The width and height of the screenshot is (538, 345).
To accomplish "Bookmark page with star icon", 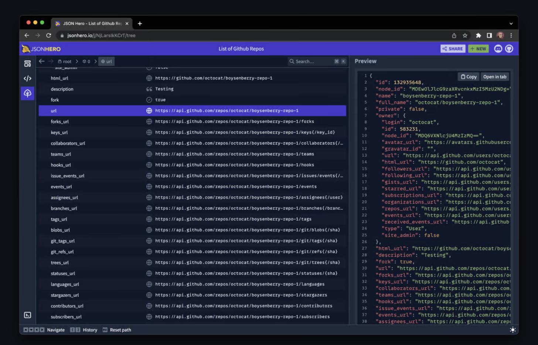I will 465,35.
